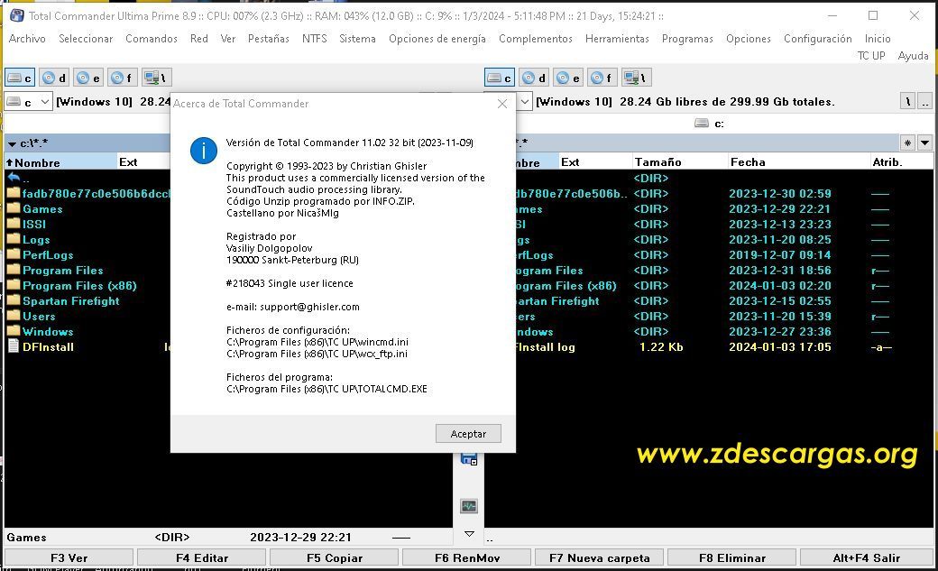Open the Seleccionar menu

tap(86, 38)
